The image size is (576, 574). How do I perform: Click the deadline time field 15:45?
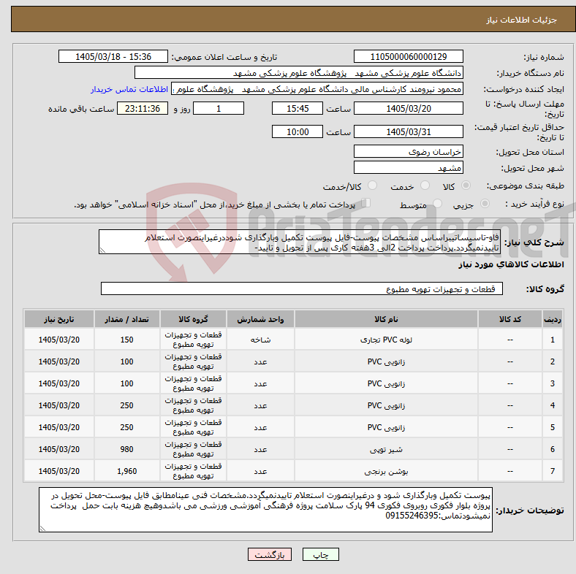298,108
